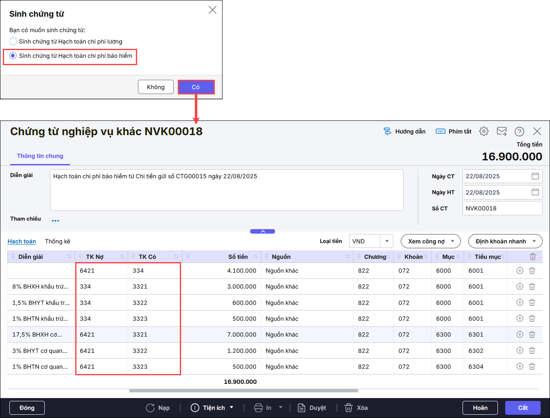Select Sinh chứng từ Hạch toán chi phí bảo hiểm
Screen dimensions: 550x418
click(13, 56)
